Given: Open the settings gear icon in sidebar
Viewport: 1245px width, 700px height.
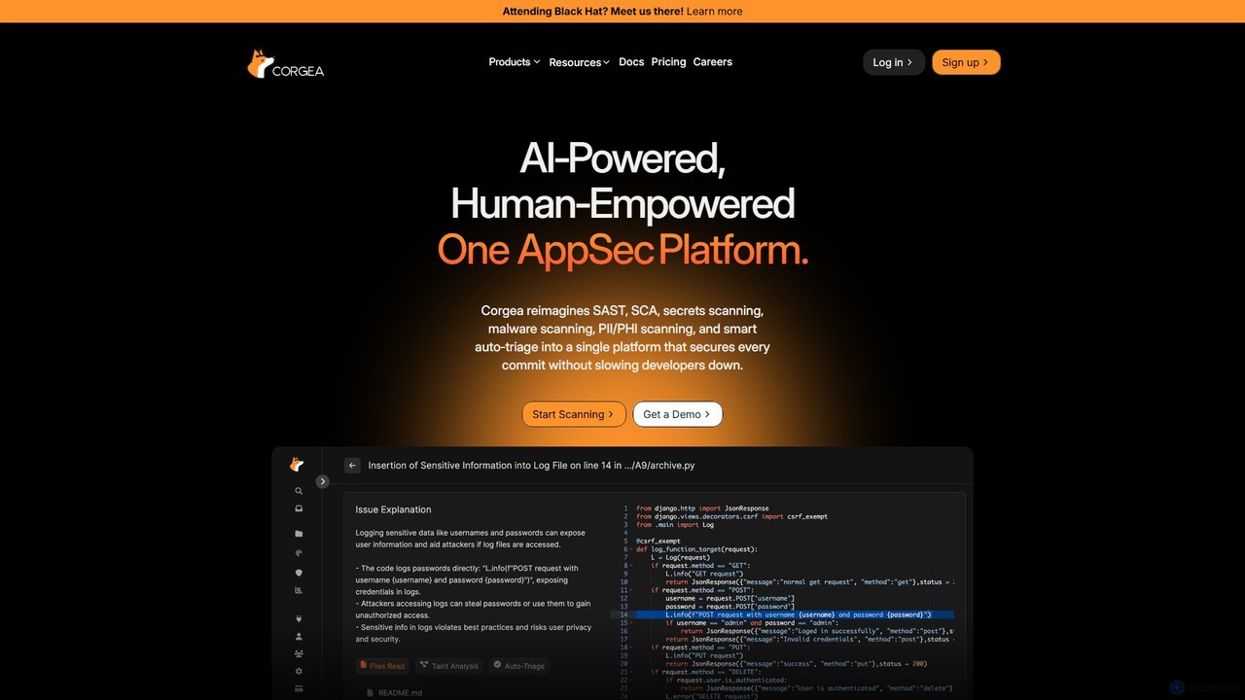Looking at the screenshot, I should (299, 672).
